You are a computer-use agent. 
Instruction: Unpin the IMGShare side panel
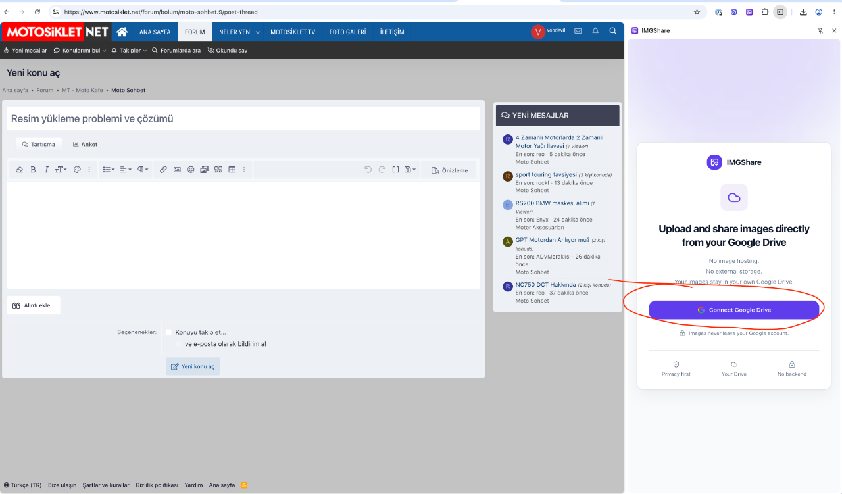(820, 30)
